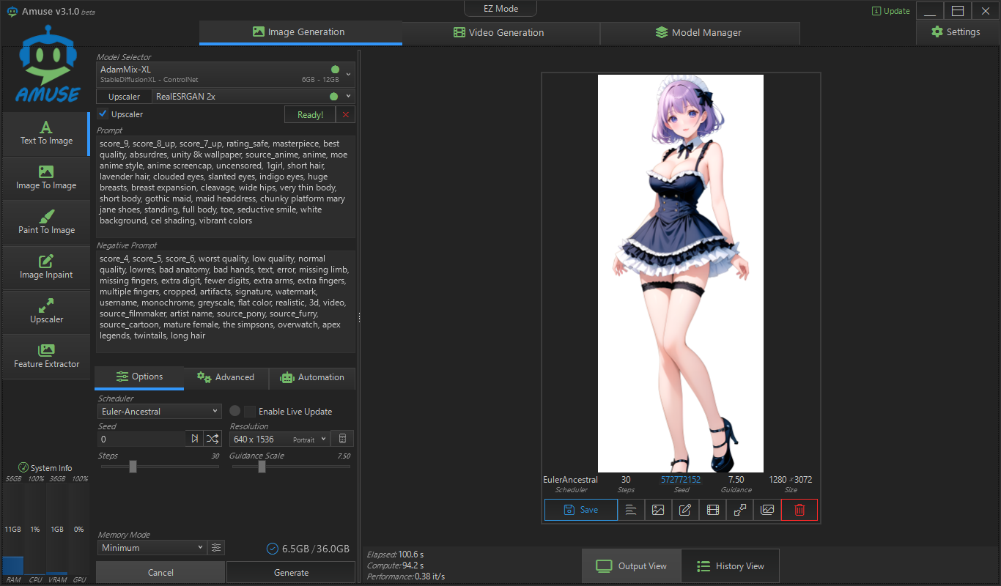The height and width of the screenshot is (586, 1001).
Task: Uncheck the Upscaler checkbox
Action: point(103,114)
